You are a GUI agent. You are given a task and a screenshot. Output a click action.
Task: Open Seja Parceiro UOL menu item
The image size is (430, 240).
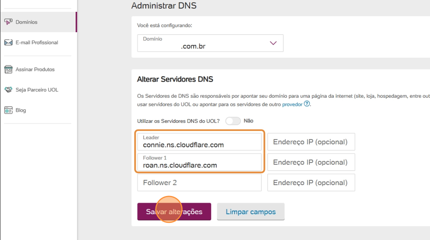click(37, 90)
